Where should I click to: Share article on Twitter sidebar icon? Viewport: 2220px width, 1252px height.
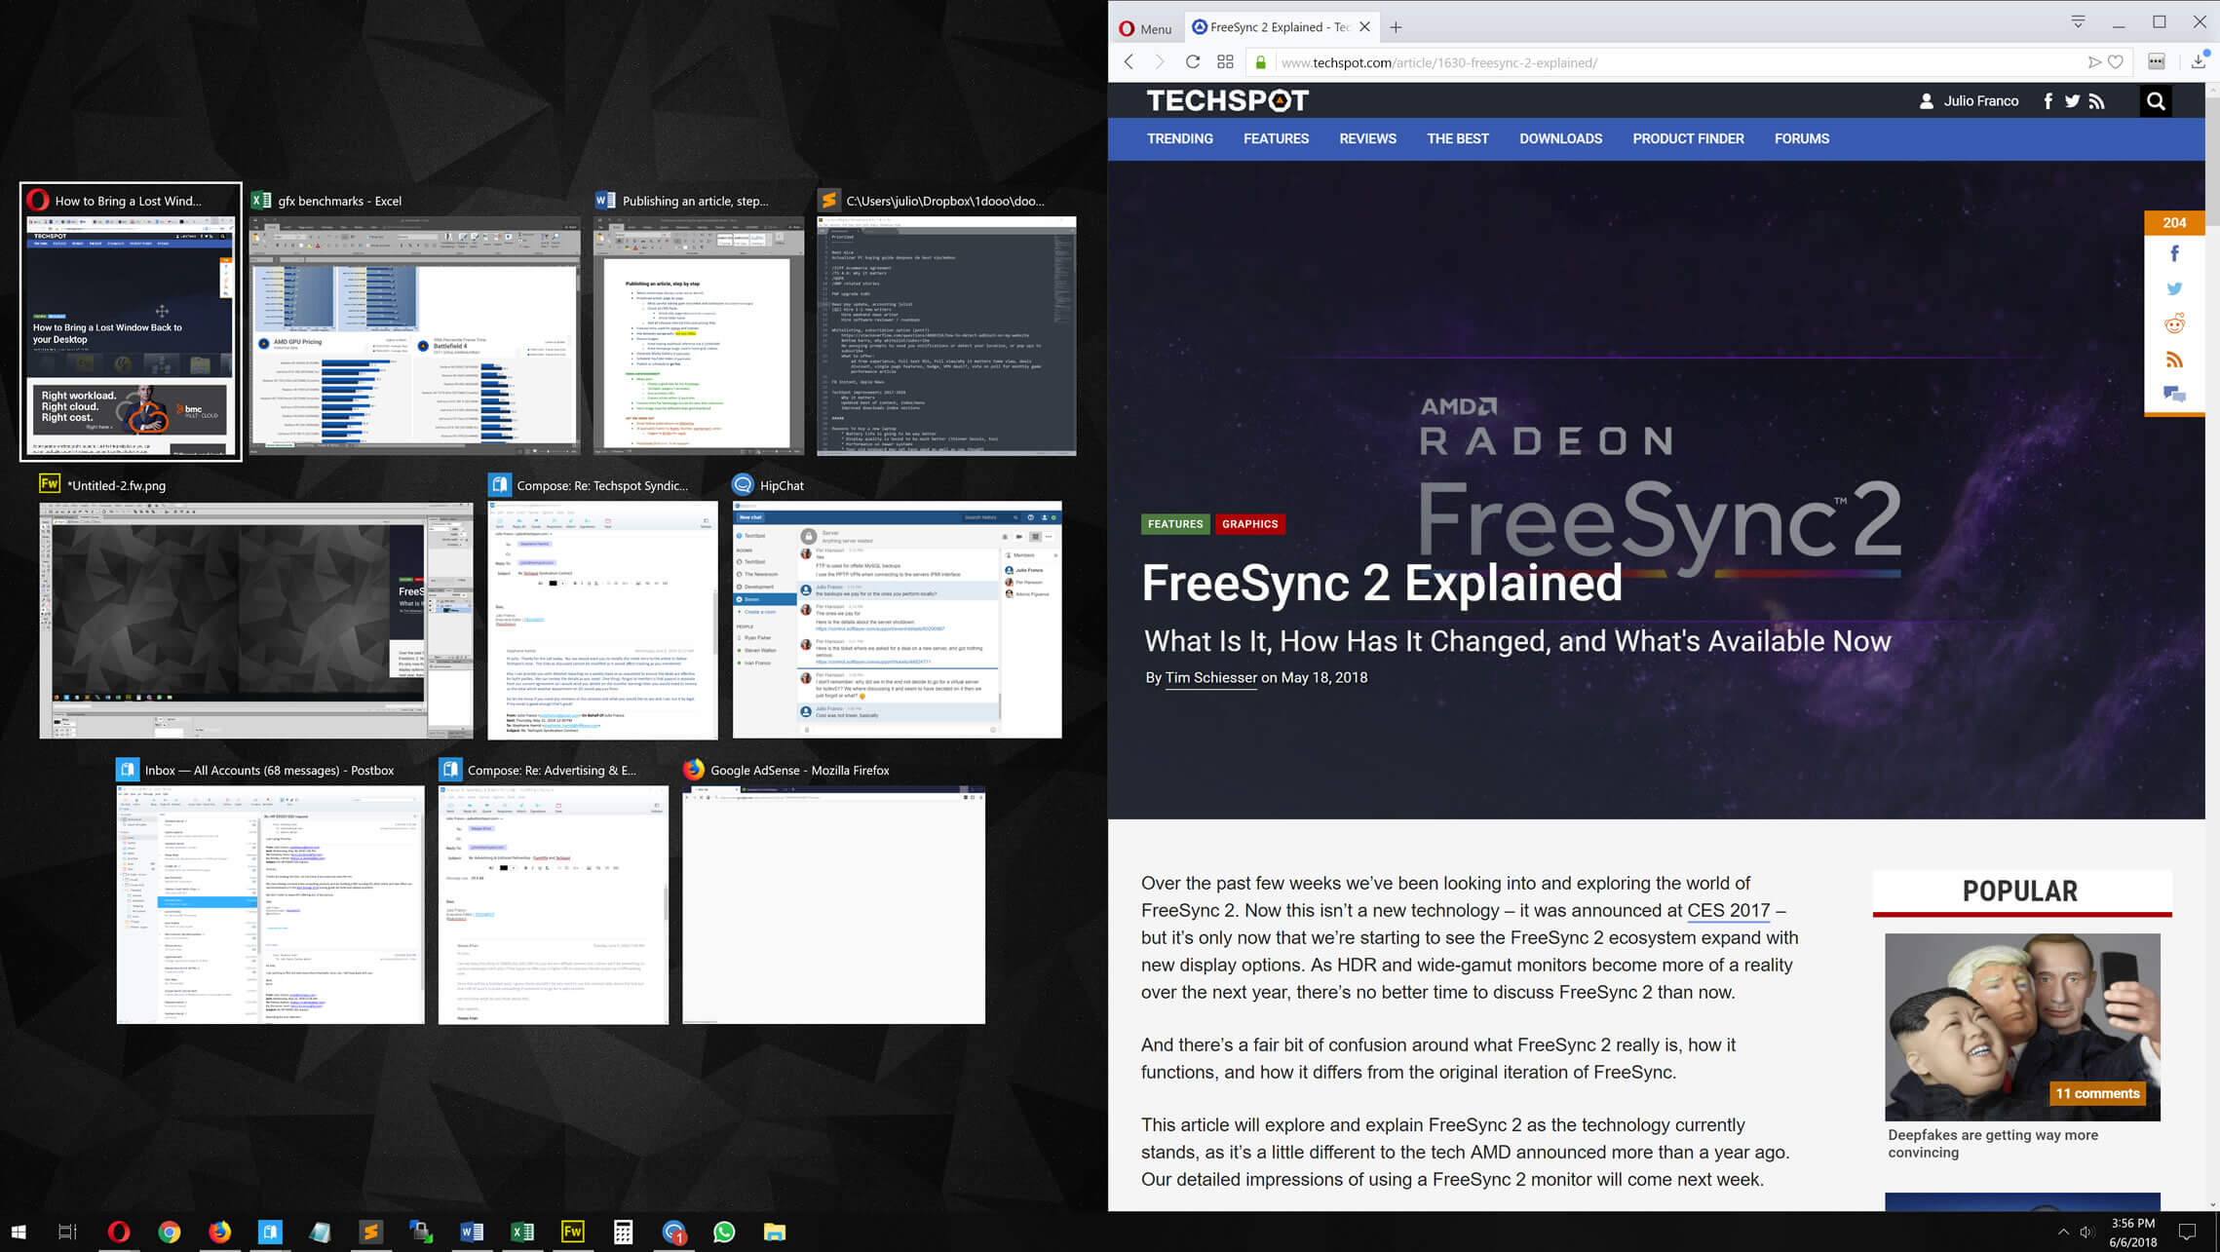[x=2174, y=289]
